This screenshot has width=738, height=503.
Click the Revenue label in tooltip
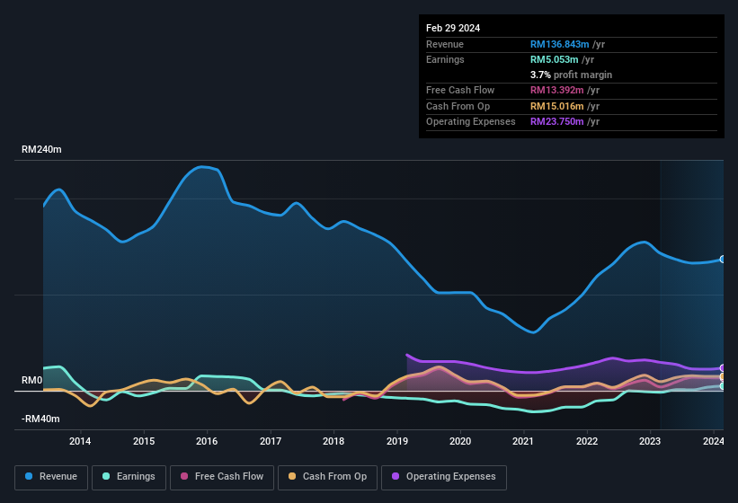point(445,44)
